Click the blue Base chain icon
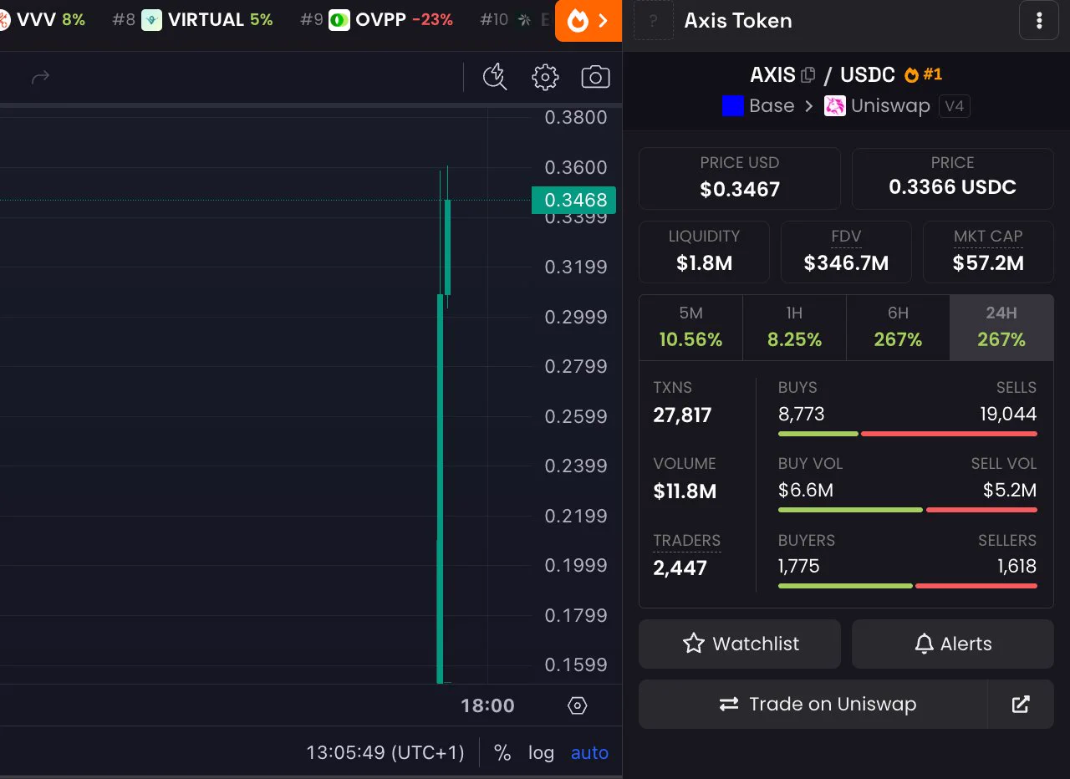1070x779 pixels. click(x=732, y=106)
